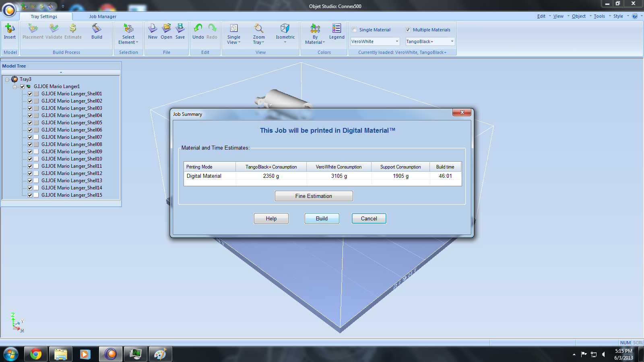
Task: Click the Objet Studio application orb
Action: point(9,10)
